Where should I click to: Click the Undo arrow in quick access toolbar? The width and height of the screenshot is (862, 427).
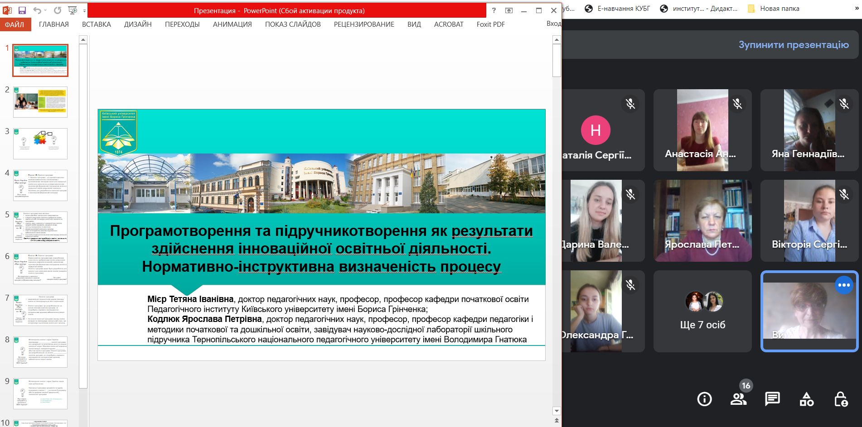(x=37, y=10)
